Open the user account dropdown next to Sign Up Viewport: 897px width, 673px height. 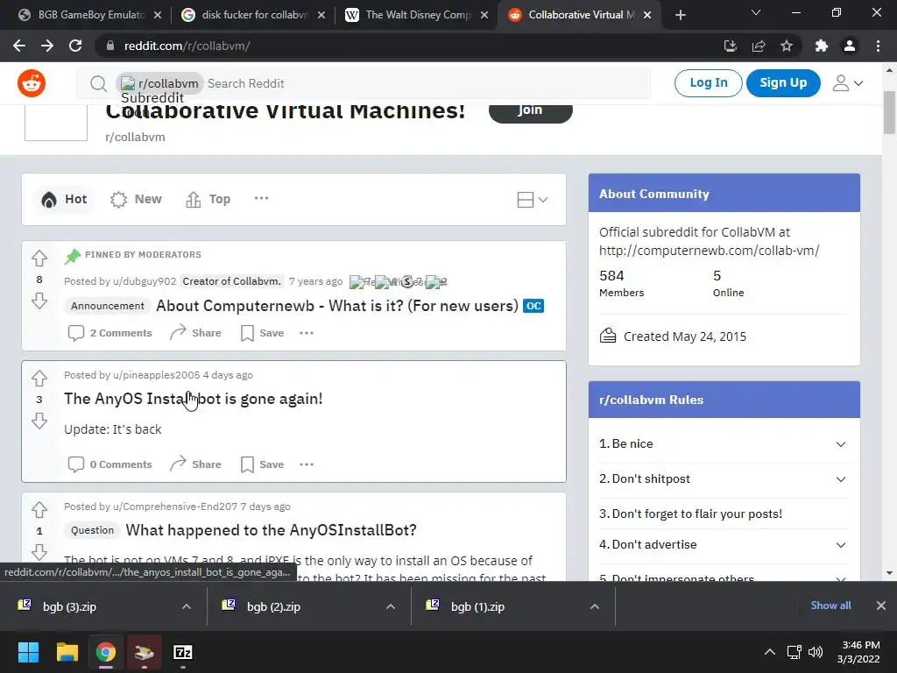coord(847,83)
